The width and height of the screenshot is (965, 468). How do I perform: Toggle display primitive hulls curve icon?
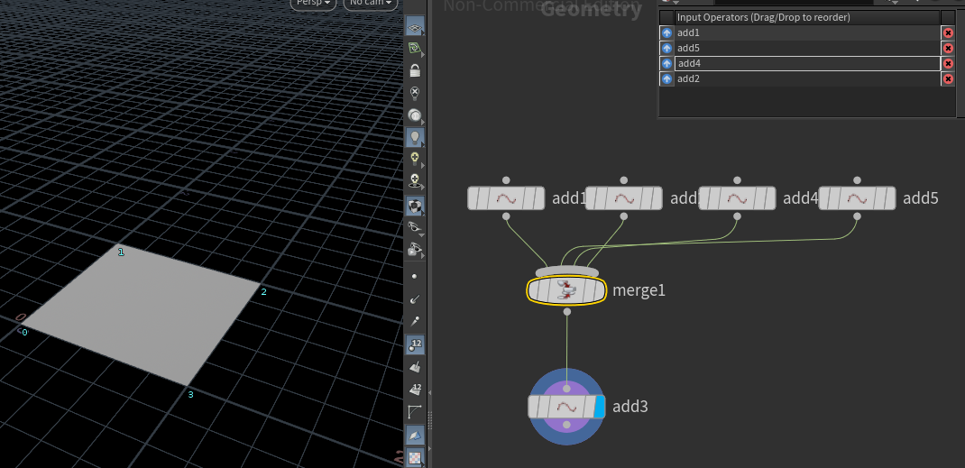click(415, 412)
